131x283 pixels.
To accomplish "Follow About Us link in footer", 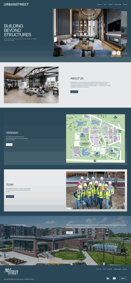I will [x=99, y=269].
